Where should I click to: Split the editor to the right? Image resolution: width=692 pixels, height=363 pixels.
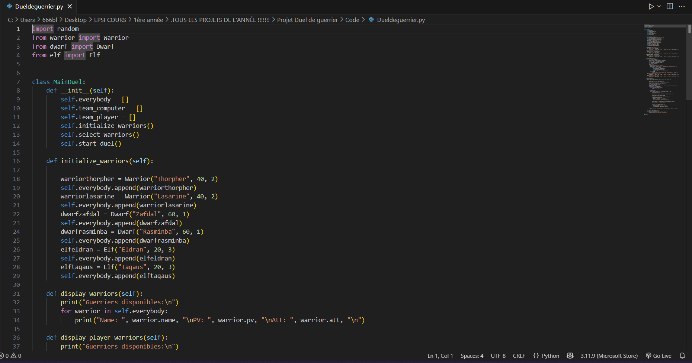point(670,6)
